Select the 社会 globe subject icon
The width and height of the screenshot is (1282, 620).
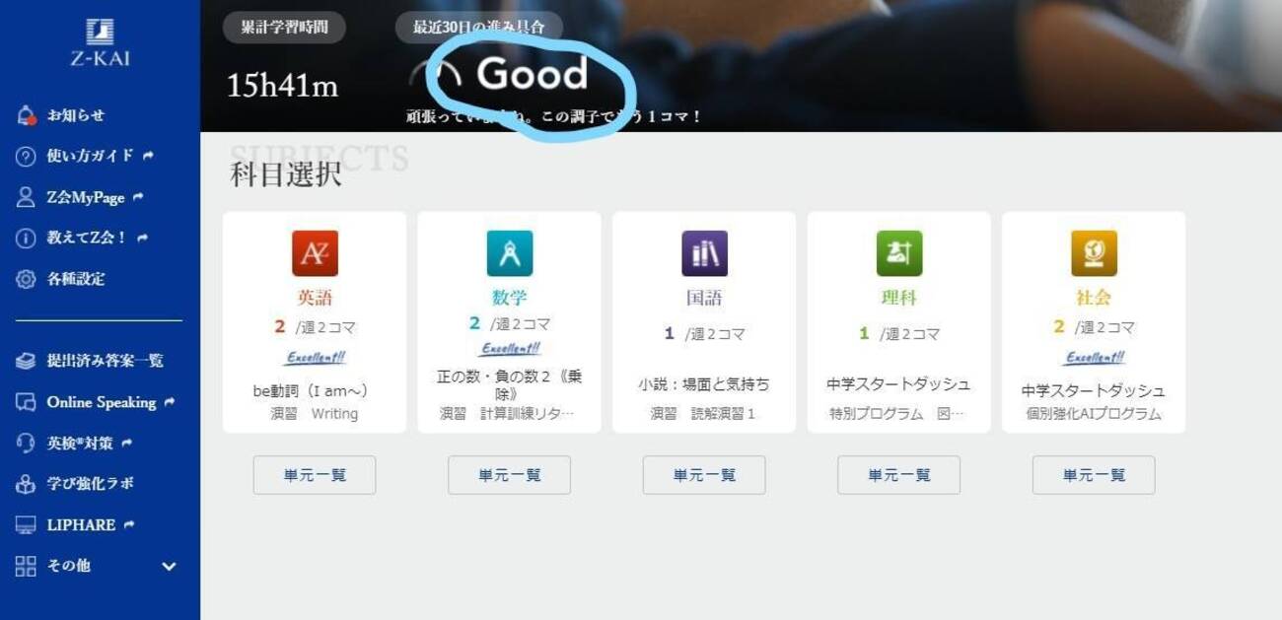click(x=1094, y=253)
